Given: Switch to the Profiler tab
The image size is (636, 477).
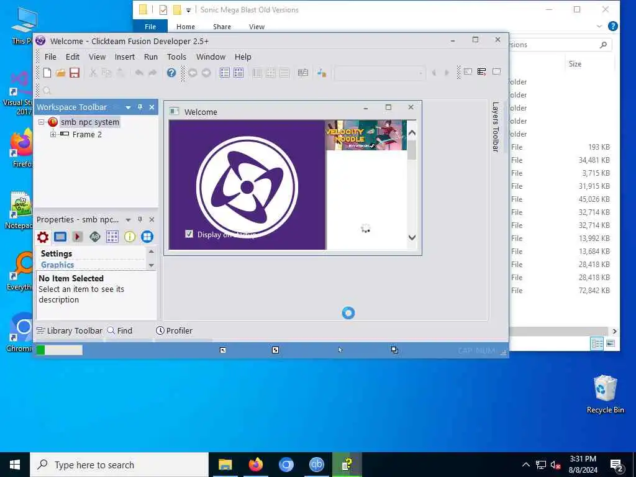Looking at the screenshot, I should tap(174, 330).
